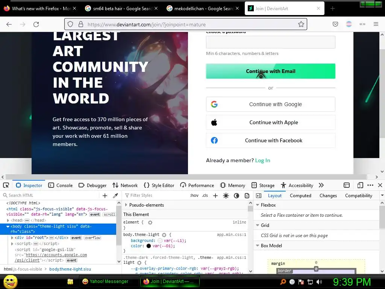Add a new CSS rule
385x289 pixels.
215,196
